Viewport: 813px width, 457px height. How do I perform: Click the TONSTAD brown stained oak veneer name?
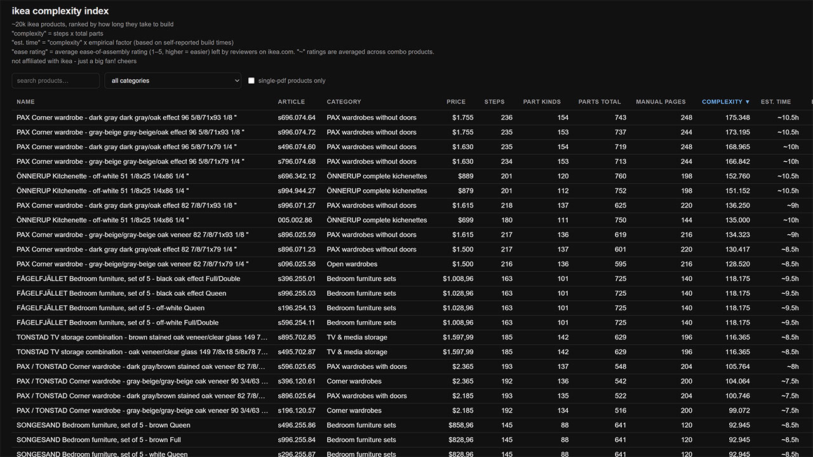142,336
